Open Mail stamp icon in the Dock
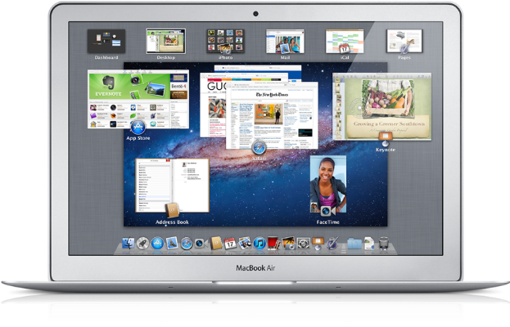The height and width of the screenshot is (327, 510). tap(172, 243)
